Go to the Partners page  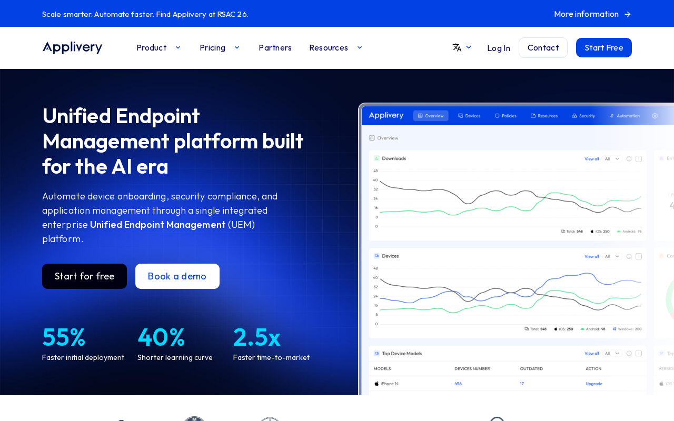(x=275, y=48)
